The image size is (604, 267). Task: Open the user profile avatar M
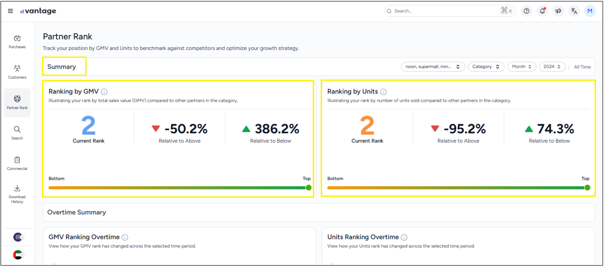coord(590,11)
